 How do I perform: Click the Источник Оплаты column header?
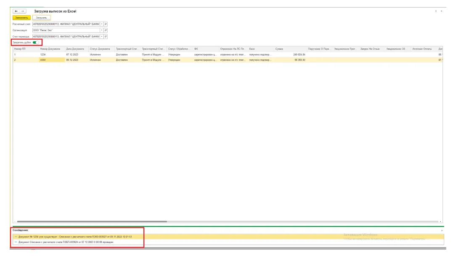click(424, 49)
